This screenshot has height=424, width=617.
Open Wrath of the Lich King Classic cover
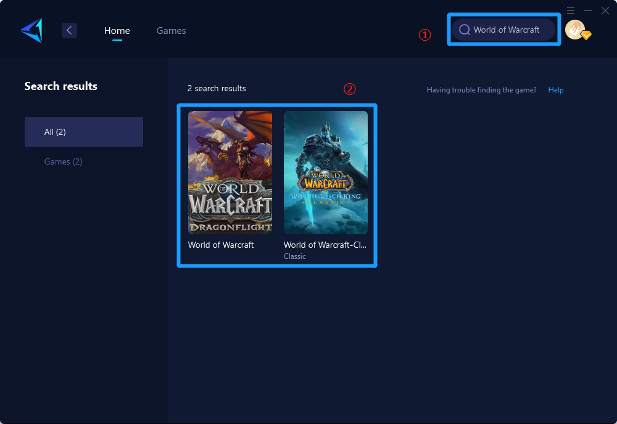[x=326, y=173]
